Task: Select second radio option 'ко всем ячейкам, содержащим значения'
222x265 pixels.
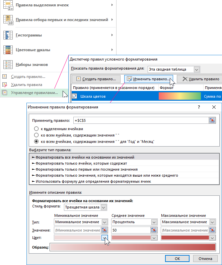Action: 36,135
